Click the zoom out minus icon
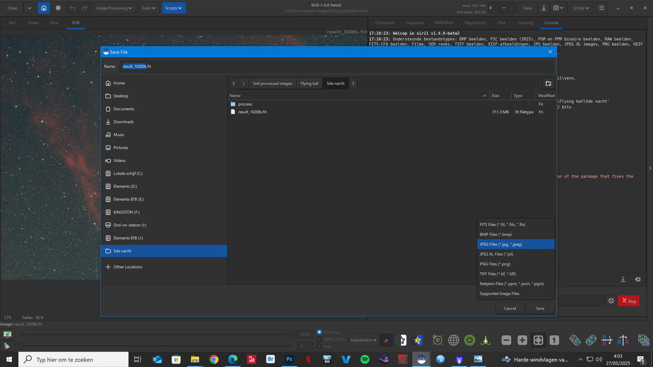This screenshot has width=653, height=367. 506,340
